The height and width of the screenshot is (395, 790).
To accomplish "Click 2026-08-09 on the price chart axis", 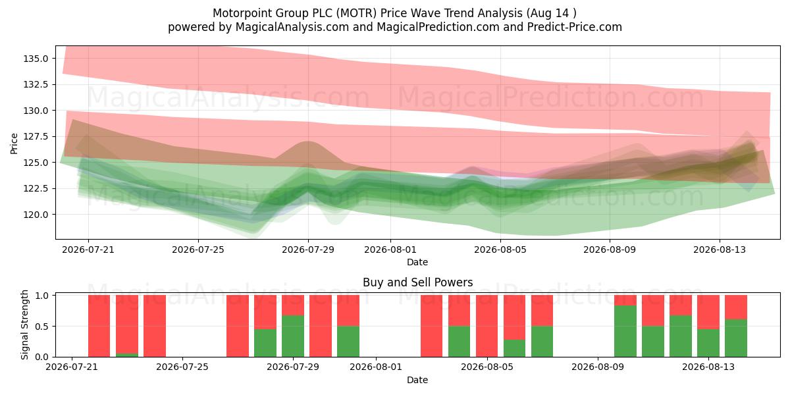I will [x=610, y=250].
